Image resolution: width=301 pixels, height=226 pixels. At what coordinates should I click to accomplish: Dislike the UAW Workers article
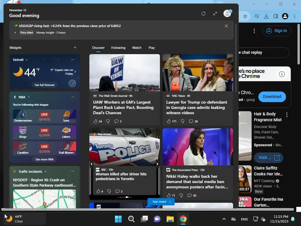tap(108, 121)
